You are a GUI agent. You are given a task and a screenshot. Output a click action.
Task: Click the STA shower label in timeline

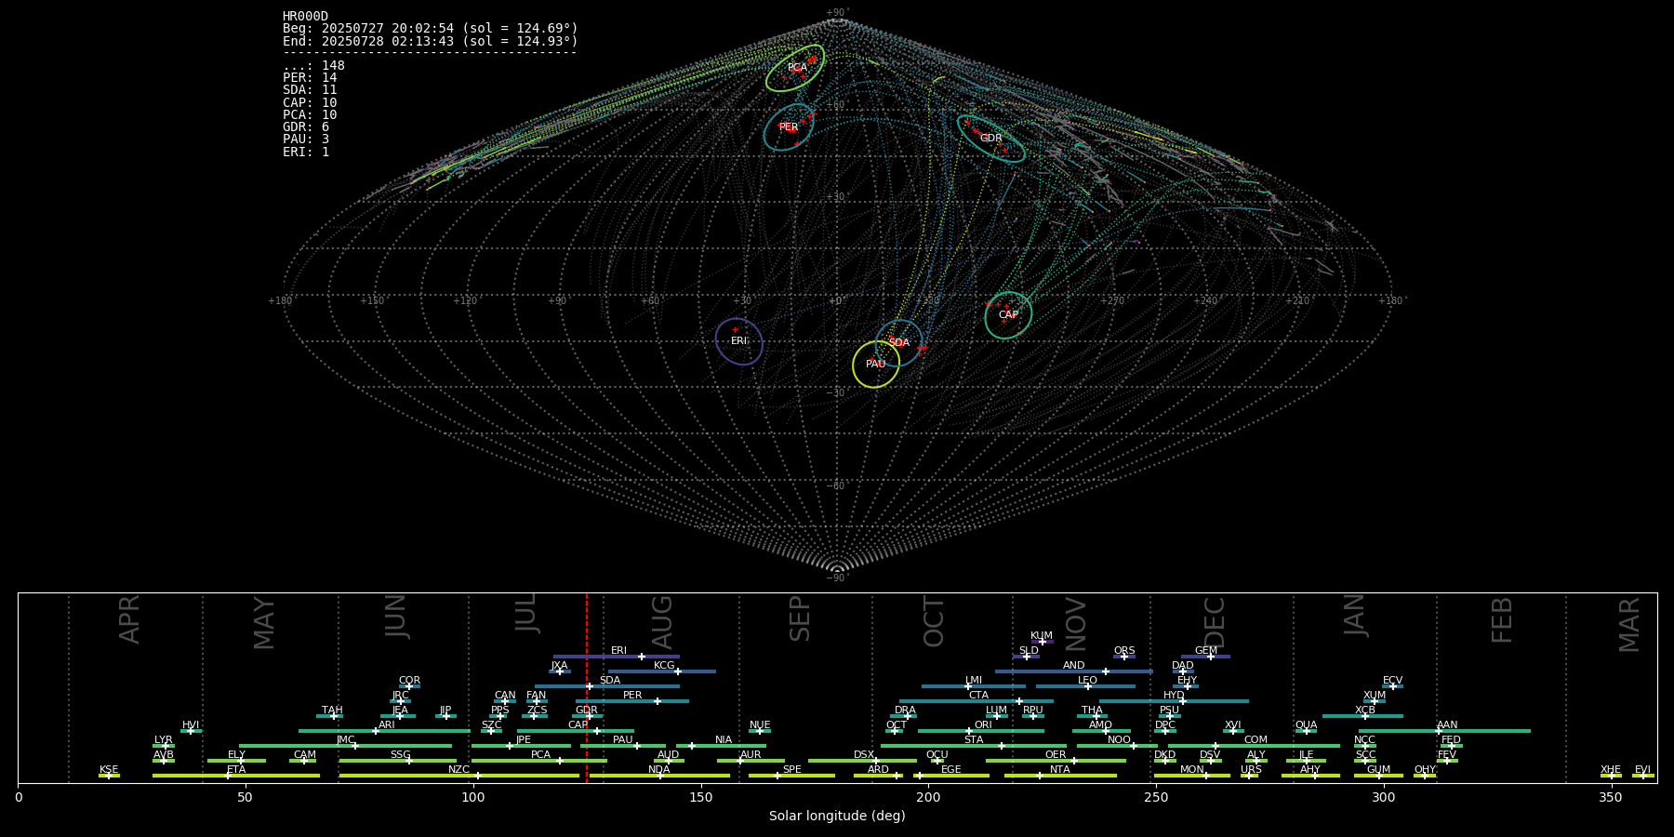pos(974,740)
